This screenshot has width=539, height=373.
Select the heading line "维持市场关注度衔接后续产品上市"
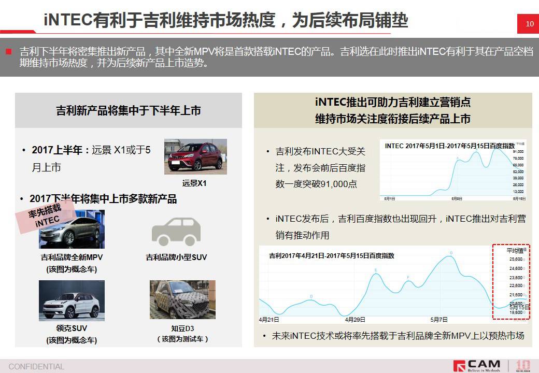393,119
